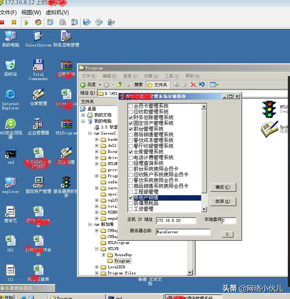Collapse HTLVB folder node

[x=97, y=249]
